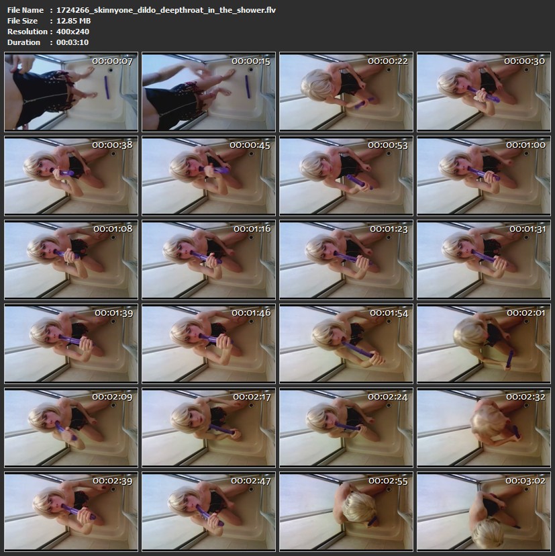The image size is (555, 556).
Task: Select the frame at 00:00:15
Action: [x=209, y=92]
